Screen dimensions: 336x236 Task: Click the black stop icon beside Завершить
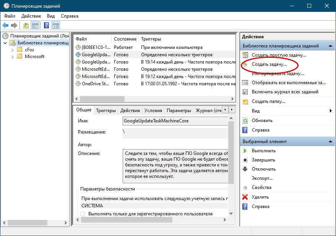245,160
